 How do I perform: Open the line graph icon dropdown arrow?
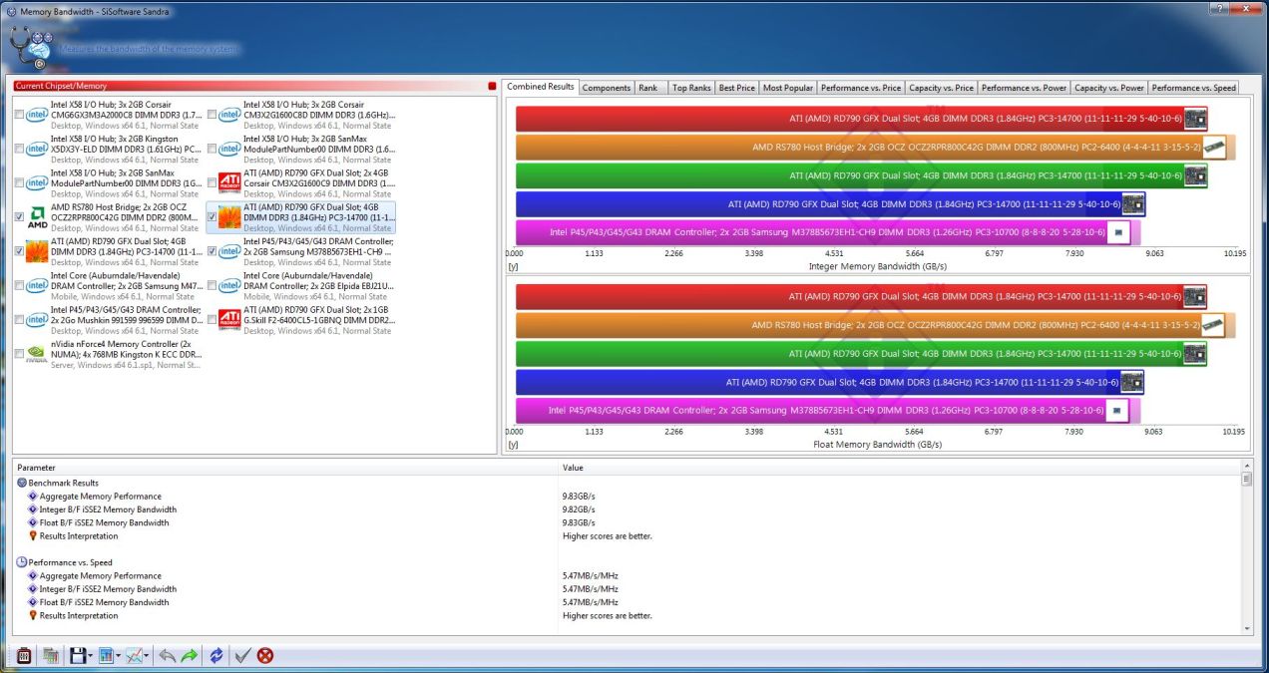[147, 656]
